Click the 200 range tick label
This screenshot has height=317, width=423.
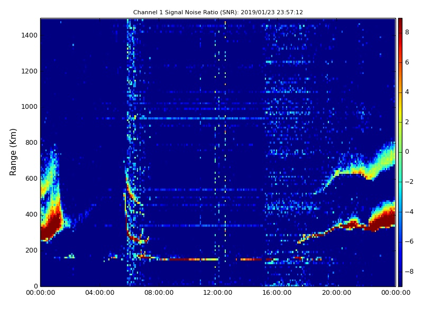coord(31,250)
